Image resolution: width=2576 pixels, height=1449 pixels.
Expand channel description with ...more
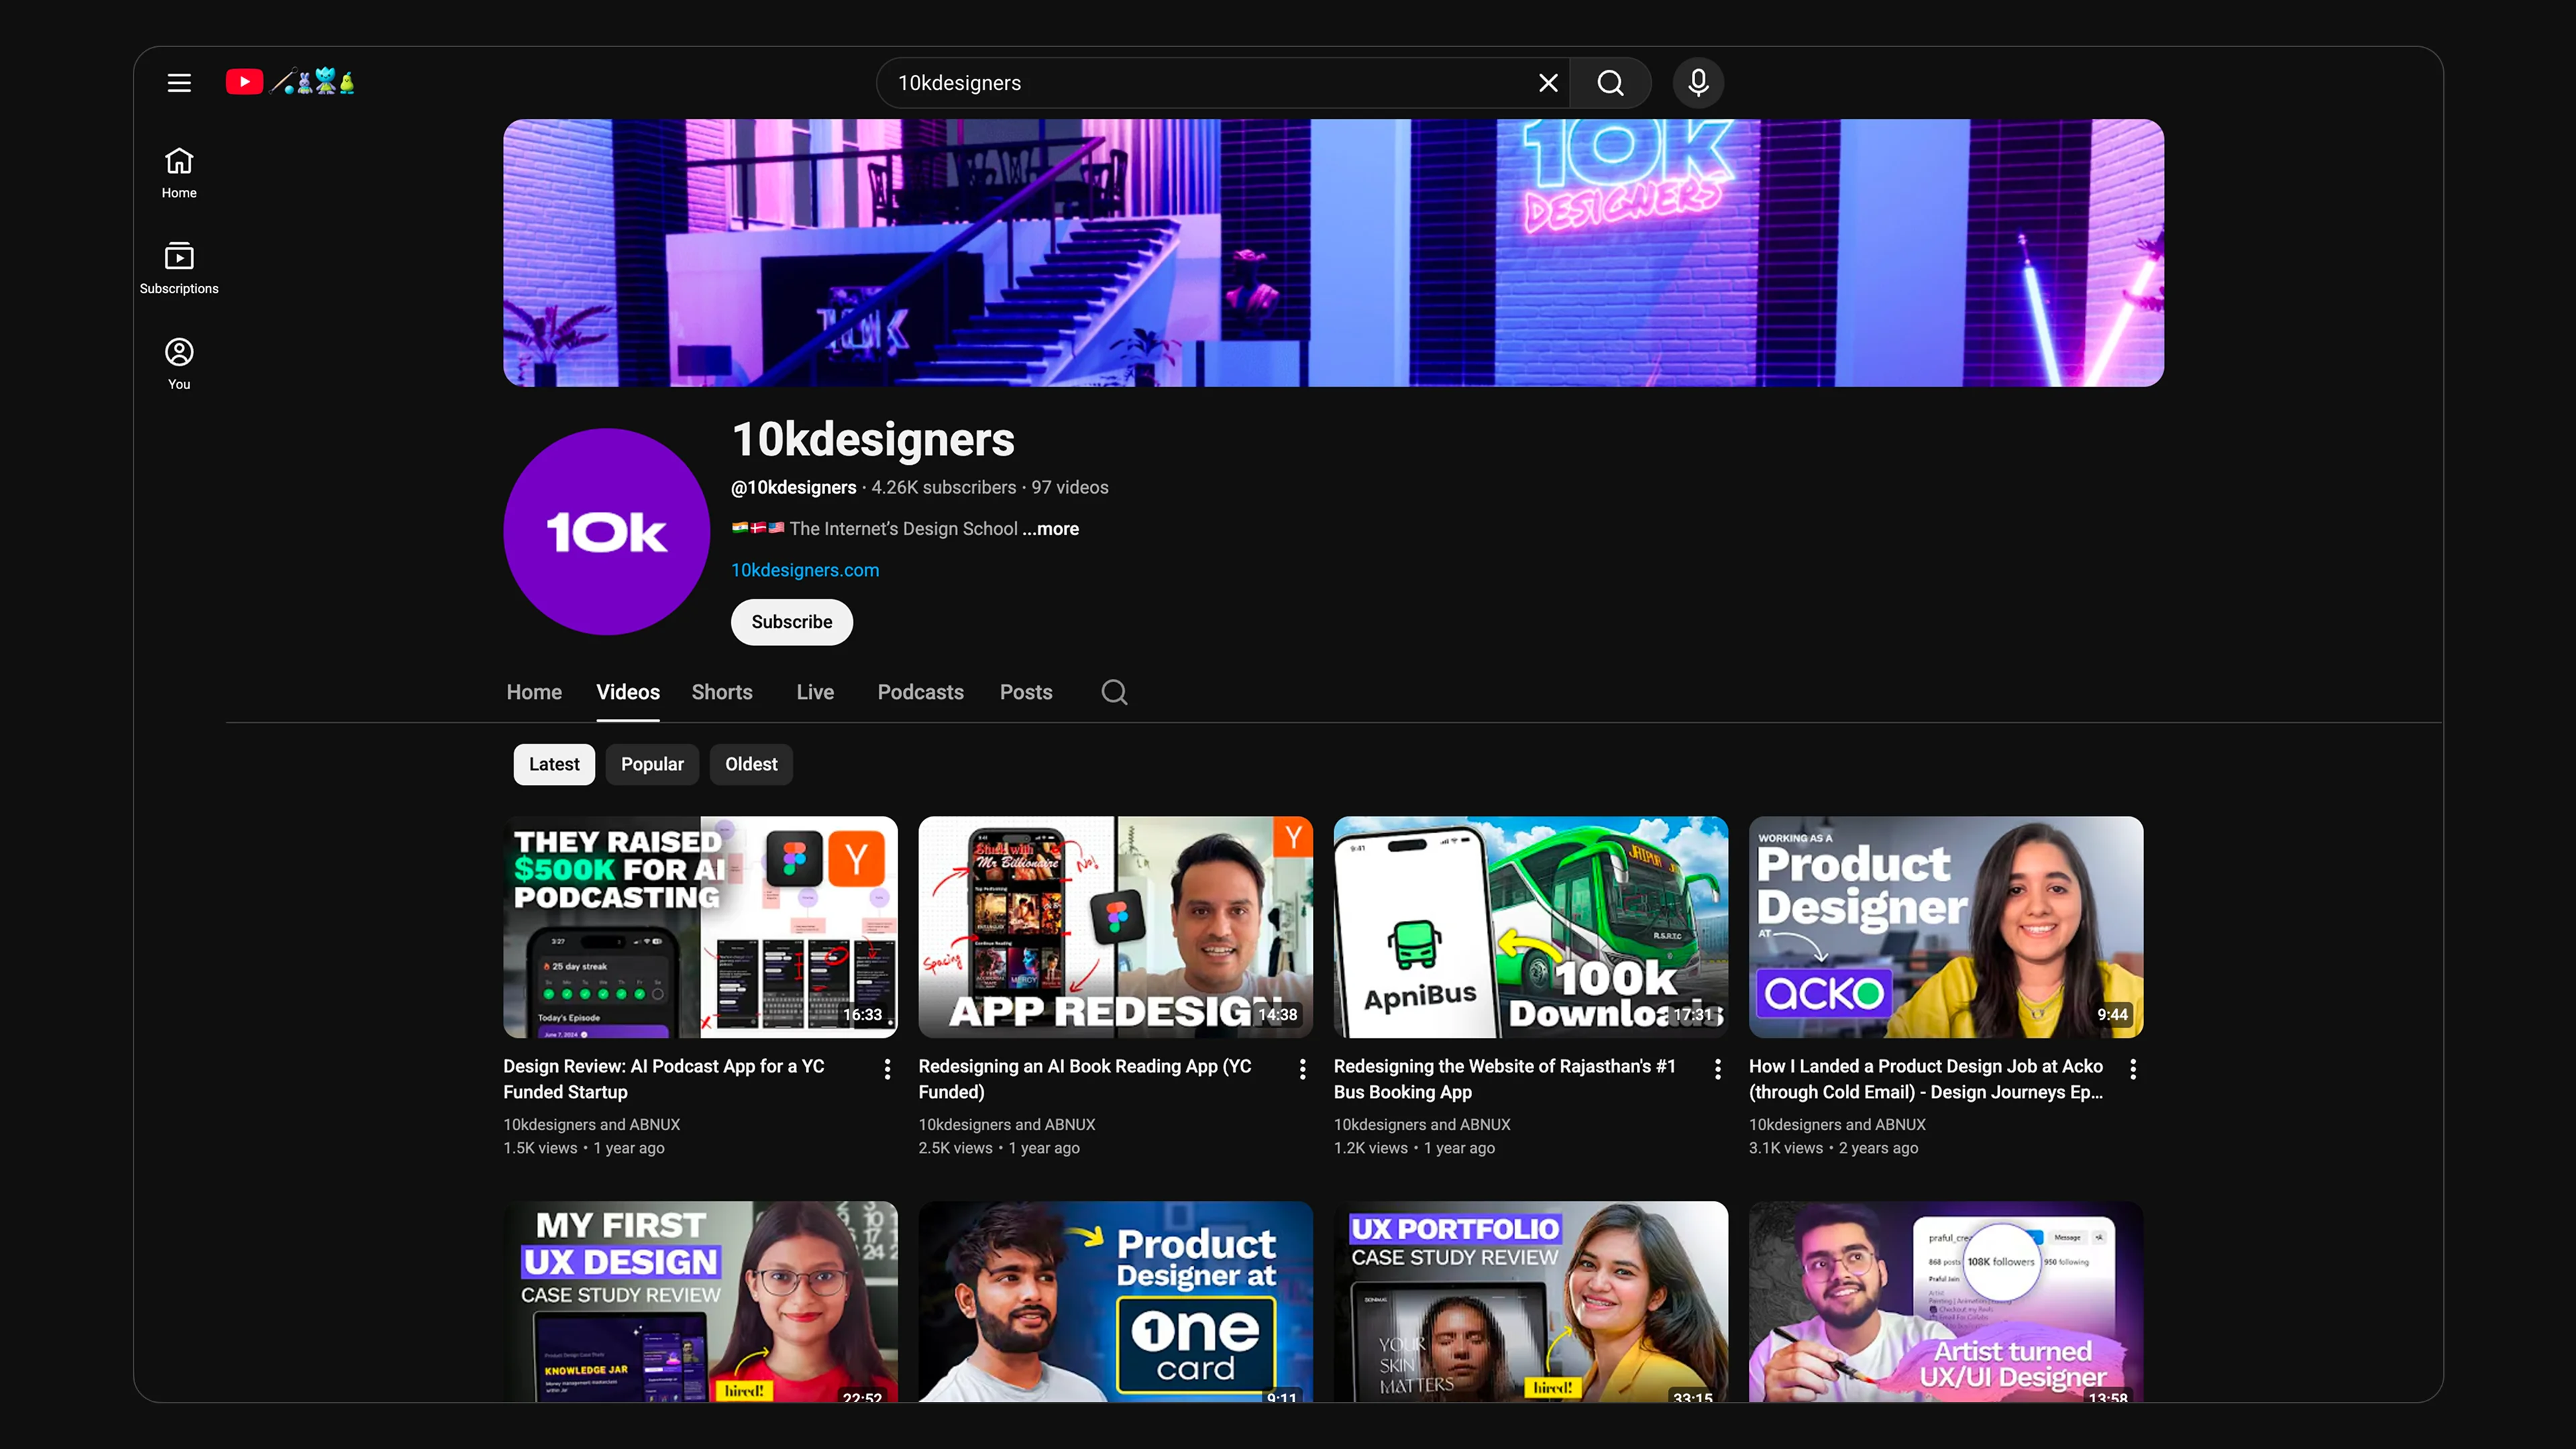pyautogui.click(x=1050, y=529)
